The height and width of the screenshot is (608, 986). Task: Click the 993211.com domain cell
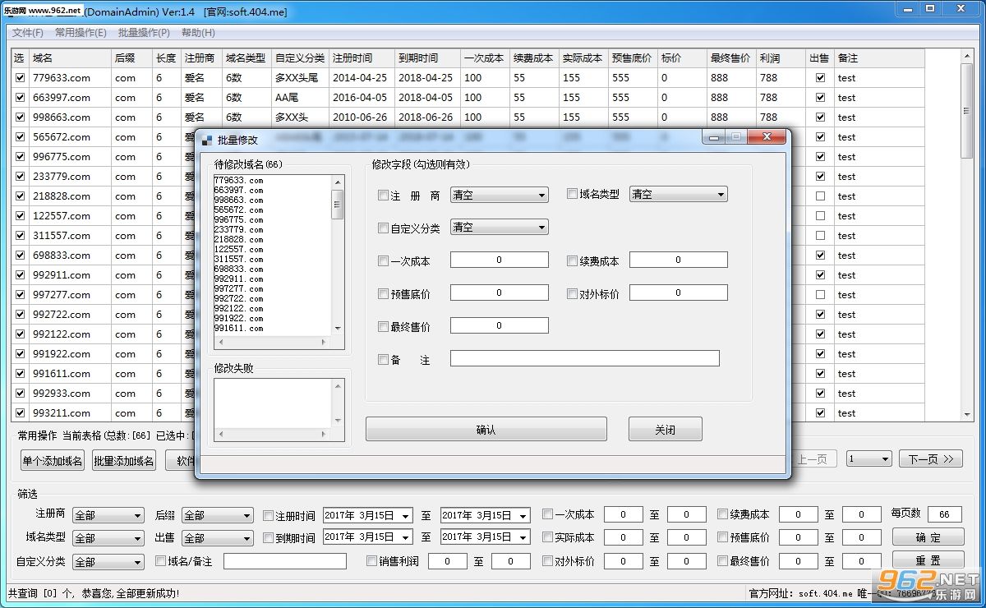(71, 413)
